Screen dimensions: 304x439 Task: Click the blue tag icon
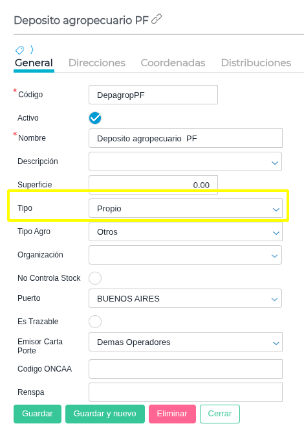point(19,50)
